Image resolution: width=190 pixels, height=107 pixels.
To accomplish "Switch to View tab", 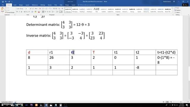I will click(56, 5).
